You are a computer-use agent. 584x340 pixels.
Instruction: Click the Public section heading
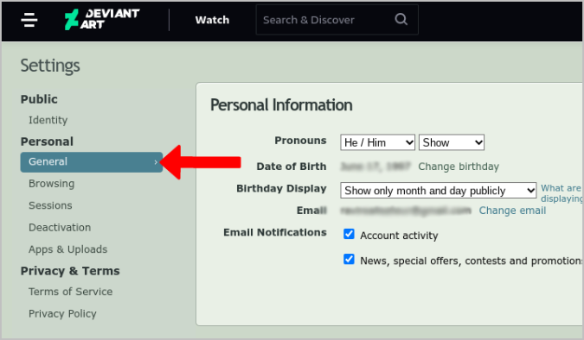[x=39, y=99]
